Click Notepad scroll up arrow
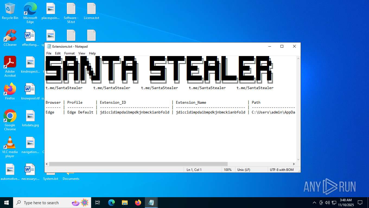 pyautogui.click(x=298, y=58)
